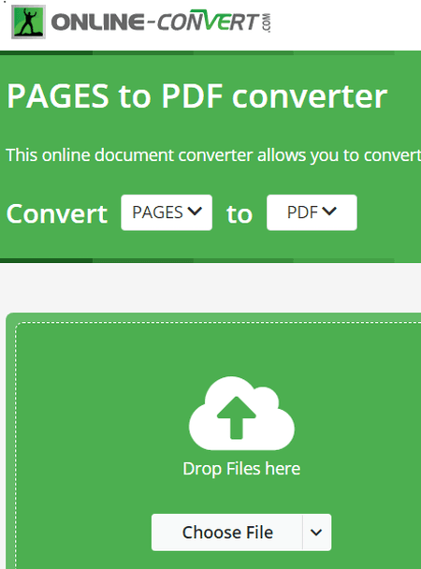Image resolution: width=421 pixels, height=569 pixels.
Task: Click the 'Drop Files here' text
Action: [241, 469]
